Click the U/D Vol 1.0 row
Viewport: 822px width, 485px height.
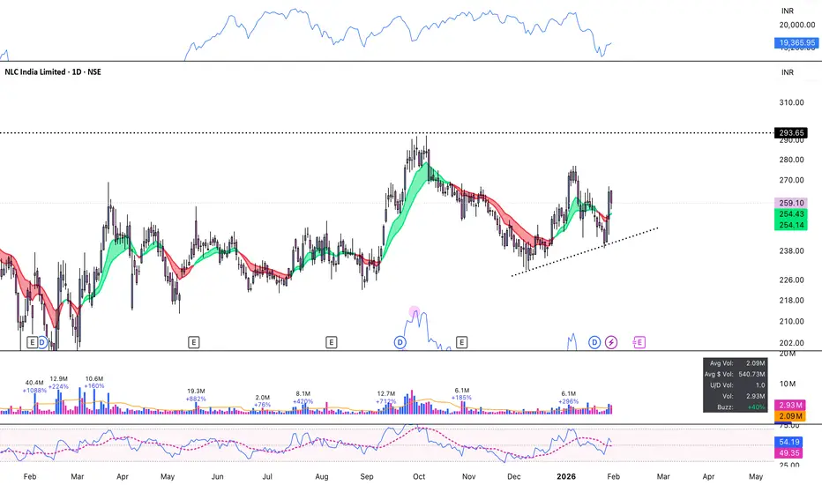736,385
